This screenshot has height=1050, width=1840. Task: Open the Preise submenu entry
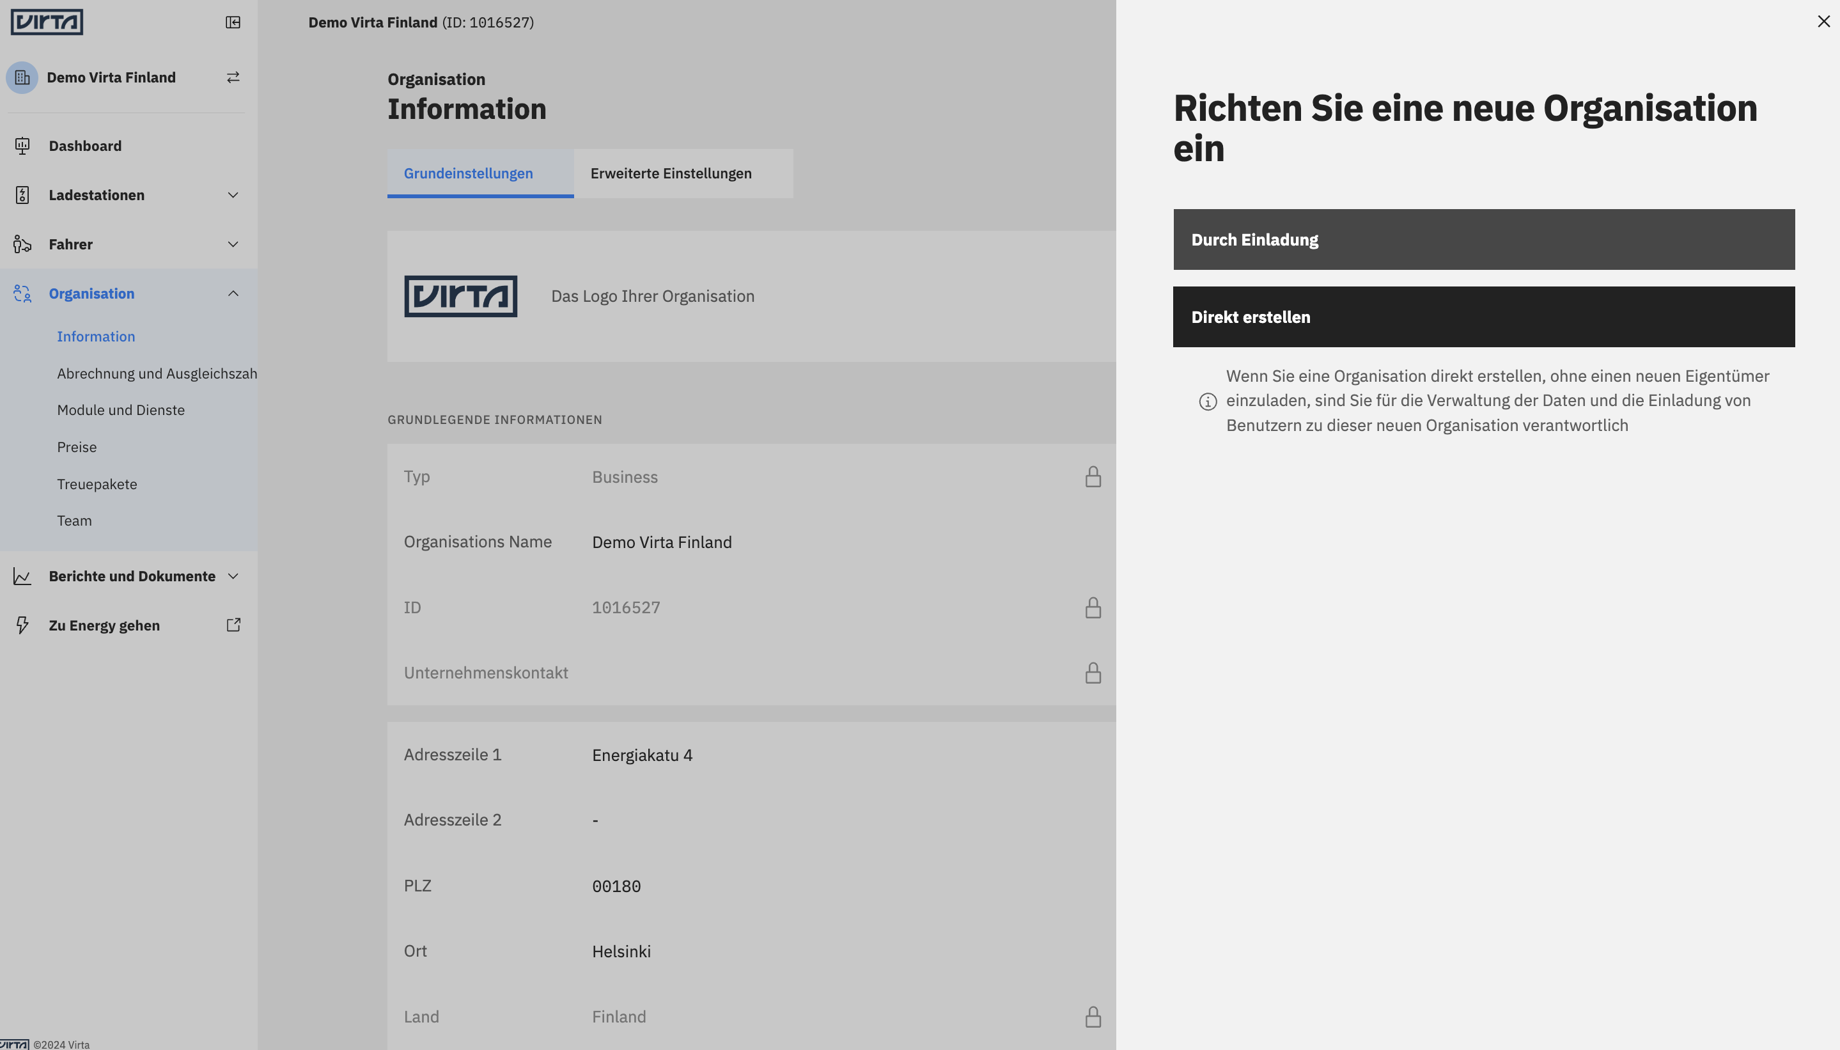77,447
